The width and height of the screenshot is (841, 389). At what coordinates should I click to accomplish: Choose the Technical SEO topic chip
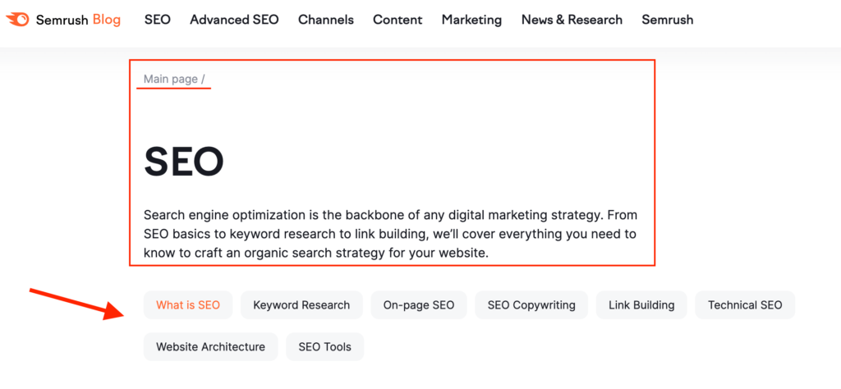745,305
